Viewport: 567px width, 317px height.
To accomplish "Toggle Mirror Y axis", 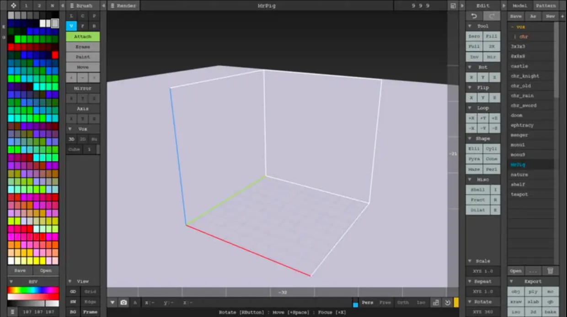I will [83, 98].
